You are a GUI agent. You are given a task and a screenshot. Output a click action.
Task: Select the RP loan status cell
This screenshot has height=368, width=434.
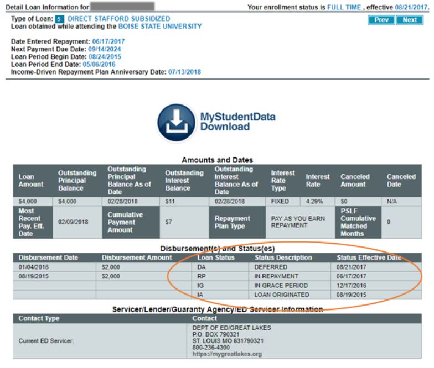pyautogui.click(x=220, y=276)
